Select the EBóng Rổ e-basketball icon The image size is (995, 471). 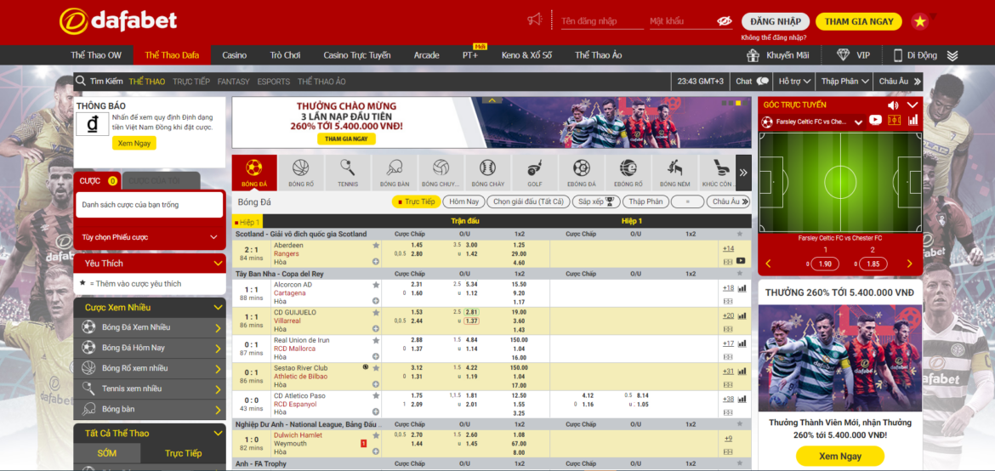click(x=628, y=173)
